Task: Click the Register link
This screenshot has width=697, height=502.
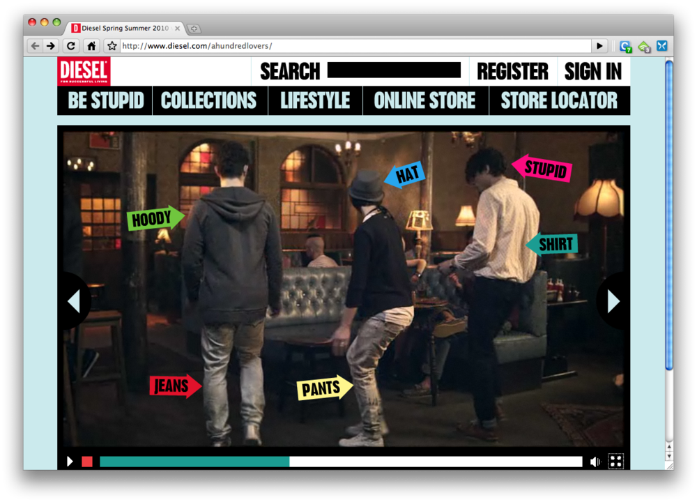Action: tap(512, 71)
